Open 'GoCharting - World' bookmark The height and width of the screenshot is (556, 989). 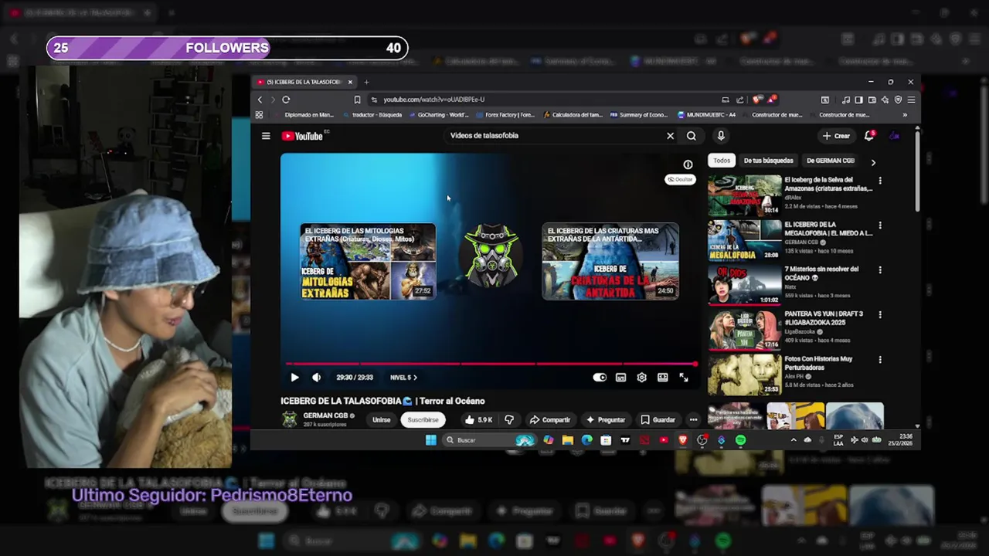tap(437, 115)
